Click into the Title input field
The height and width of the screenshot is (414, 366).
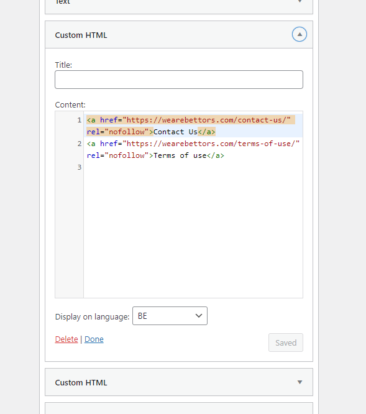[x=179, y=80]
